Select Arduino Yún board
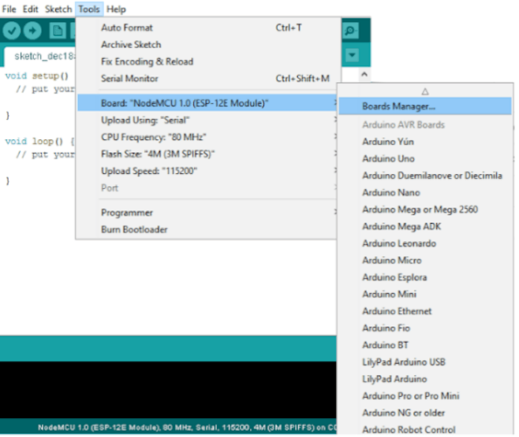519x437 pixels. point(425,142)
